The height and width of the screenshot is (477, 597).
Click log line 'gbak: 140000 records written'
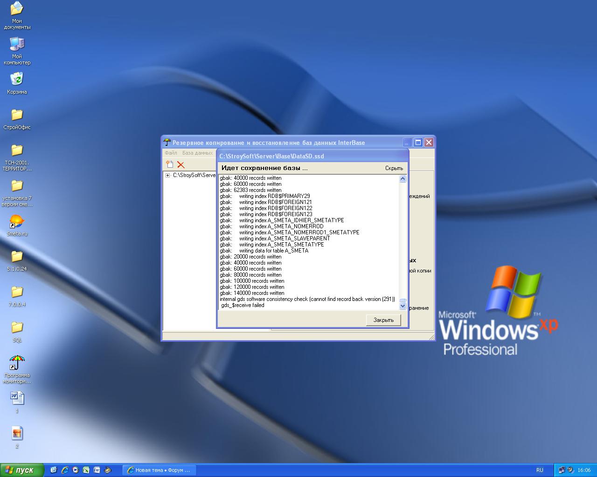252,293
